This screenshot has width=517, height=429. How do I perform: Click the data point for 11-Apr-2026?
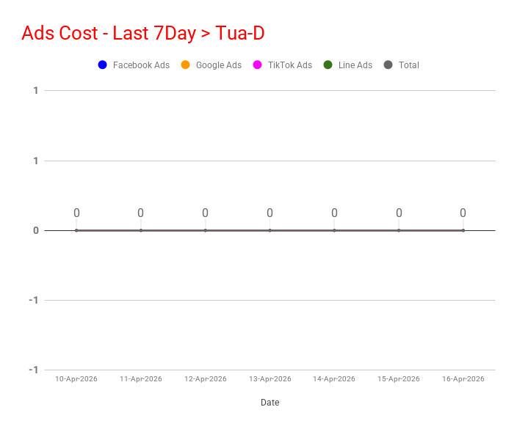[x=141, y=230]
